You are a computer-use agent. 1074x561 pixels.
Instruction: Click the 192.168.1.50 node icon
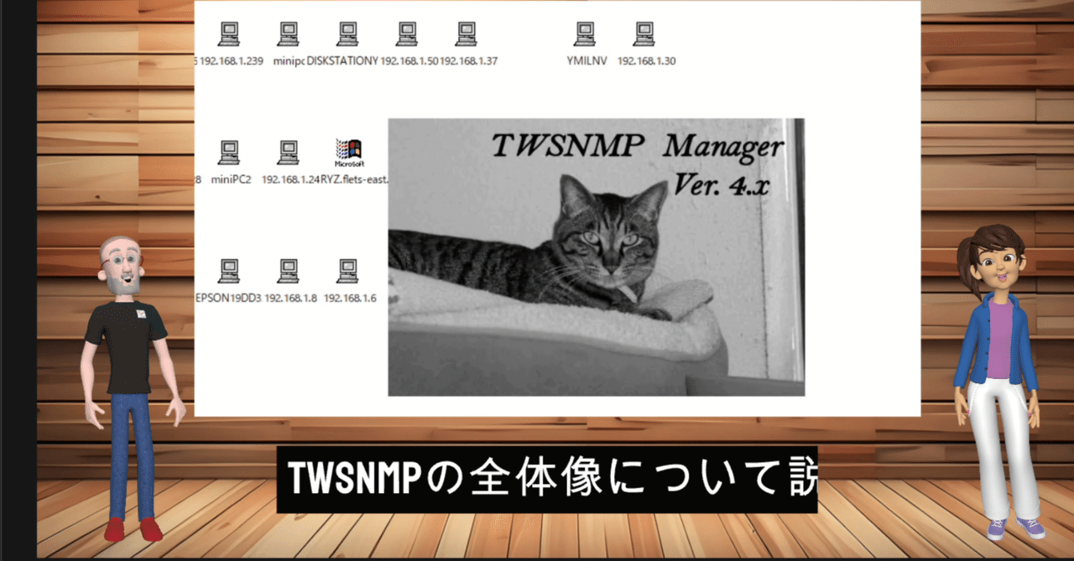pos(406,34)
